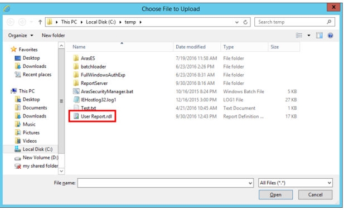Viewport: 344px width, 210px height.
Task: Select Desktop under Favorites
Action: (x=31, y=58)
